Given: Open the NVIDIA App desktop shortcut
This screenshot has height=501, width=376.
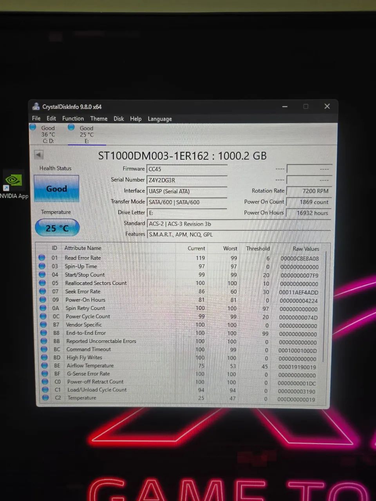Looking at the screenshot, I should click(x=13, y=185).
